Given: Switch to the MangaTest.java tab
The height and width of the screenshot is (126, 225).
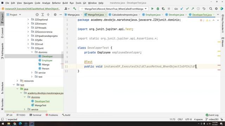Looking at the screenshot, I should tap(96, 15).
